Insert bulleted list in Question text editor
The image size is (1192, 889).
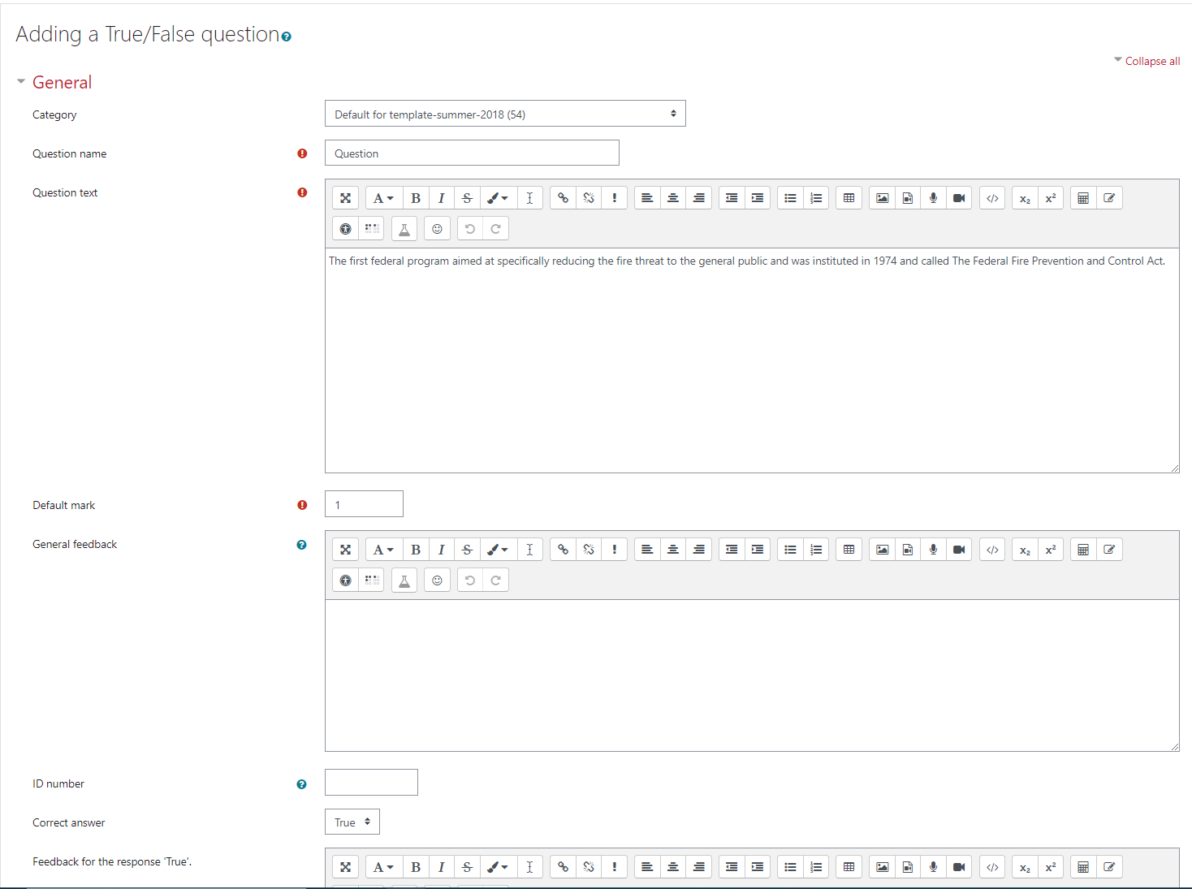pyautogui.click(x=790, y=198)
